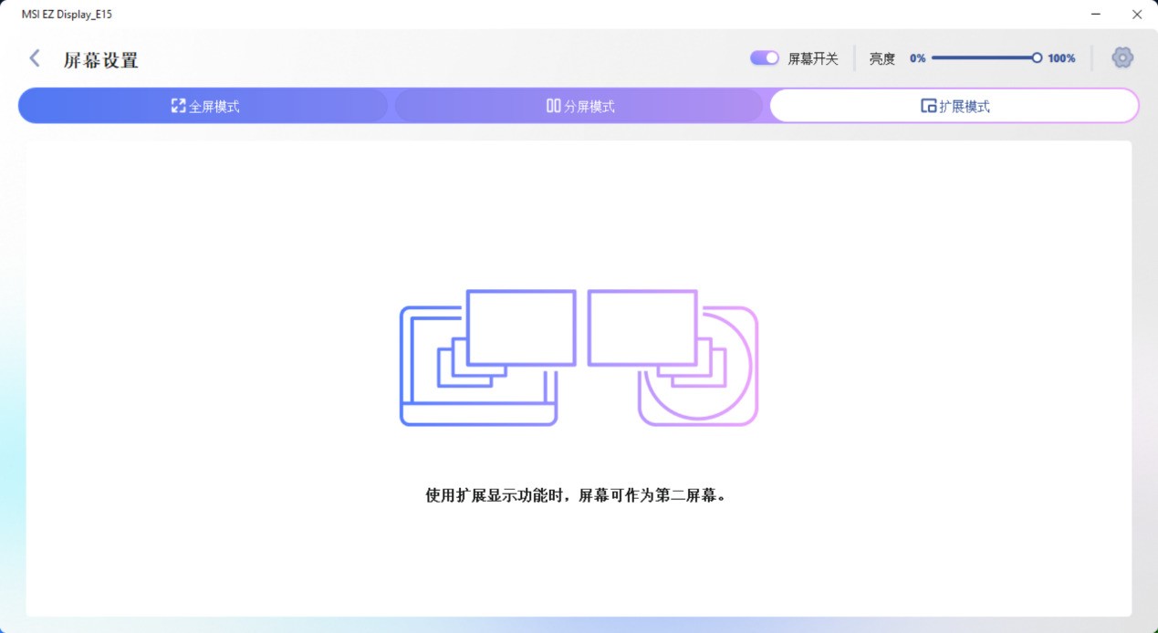Click the 屏幕开关 label text

(x=813, y=58)
